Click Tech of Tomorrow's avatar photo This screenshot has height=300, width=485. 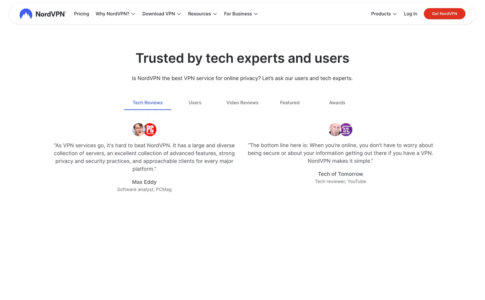click(x=335, y=130)
